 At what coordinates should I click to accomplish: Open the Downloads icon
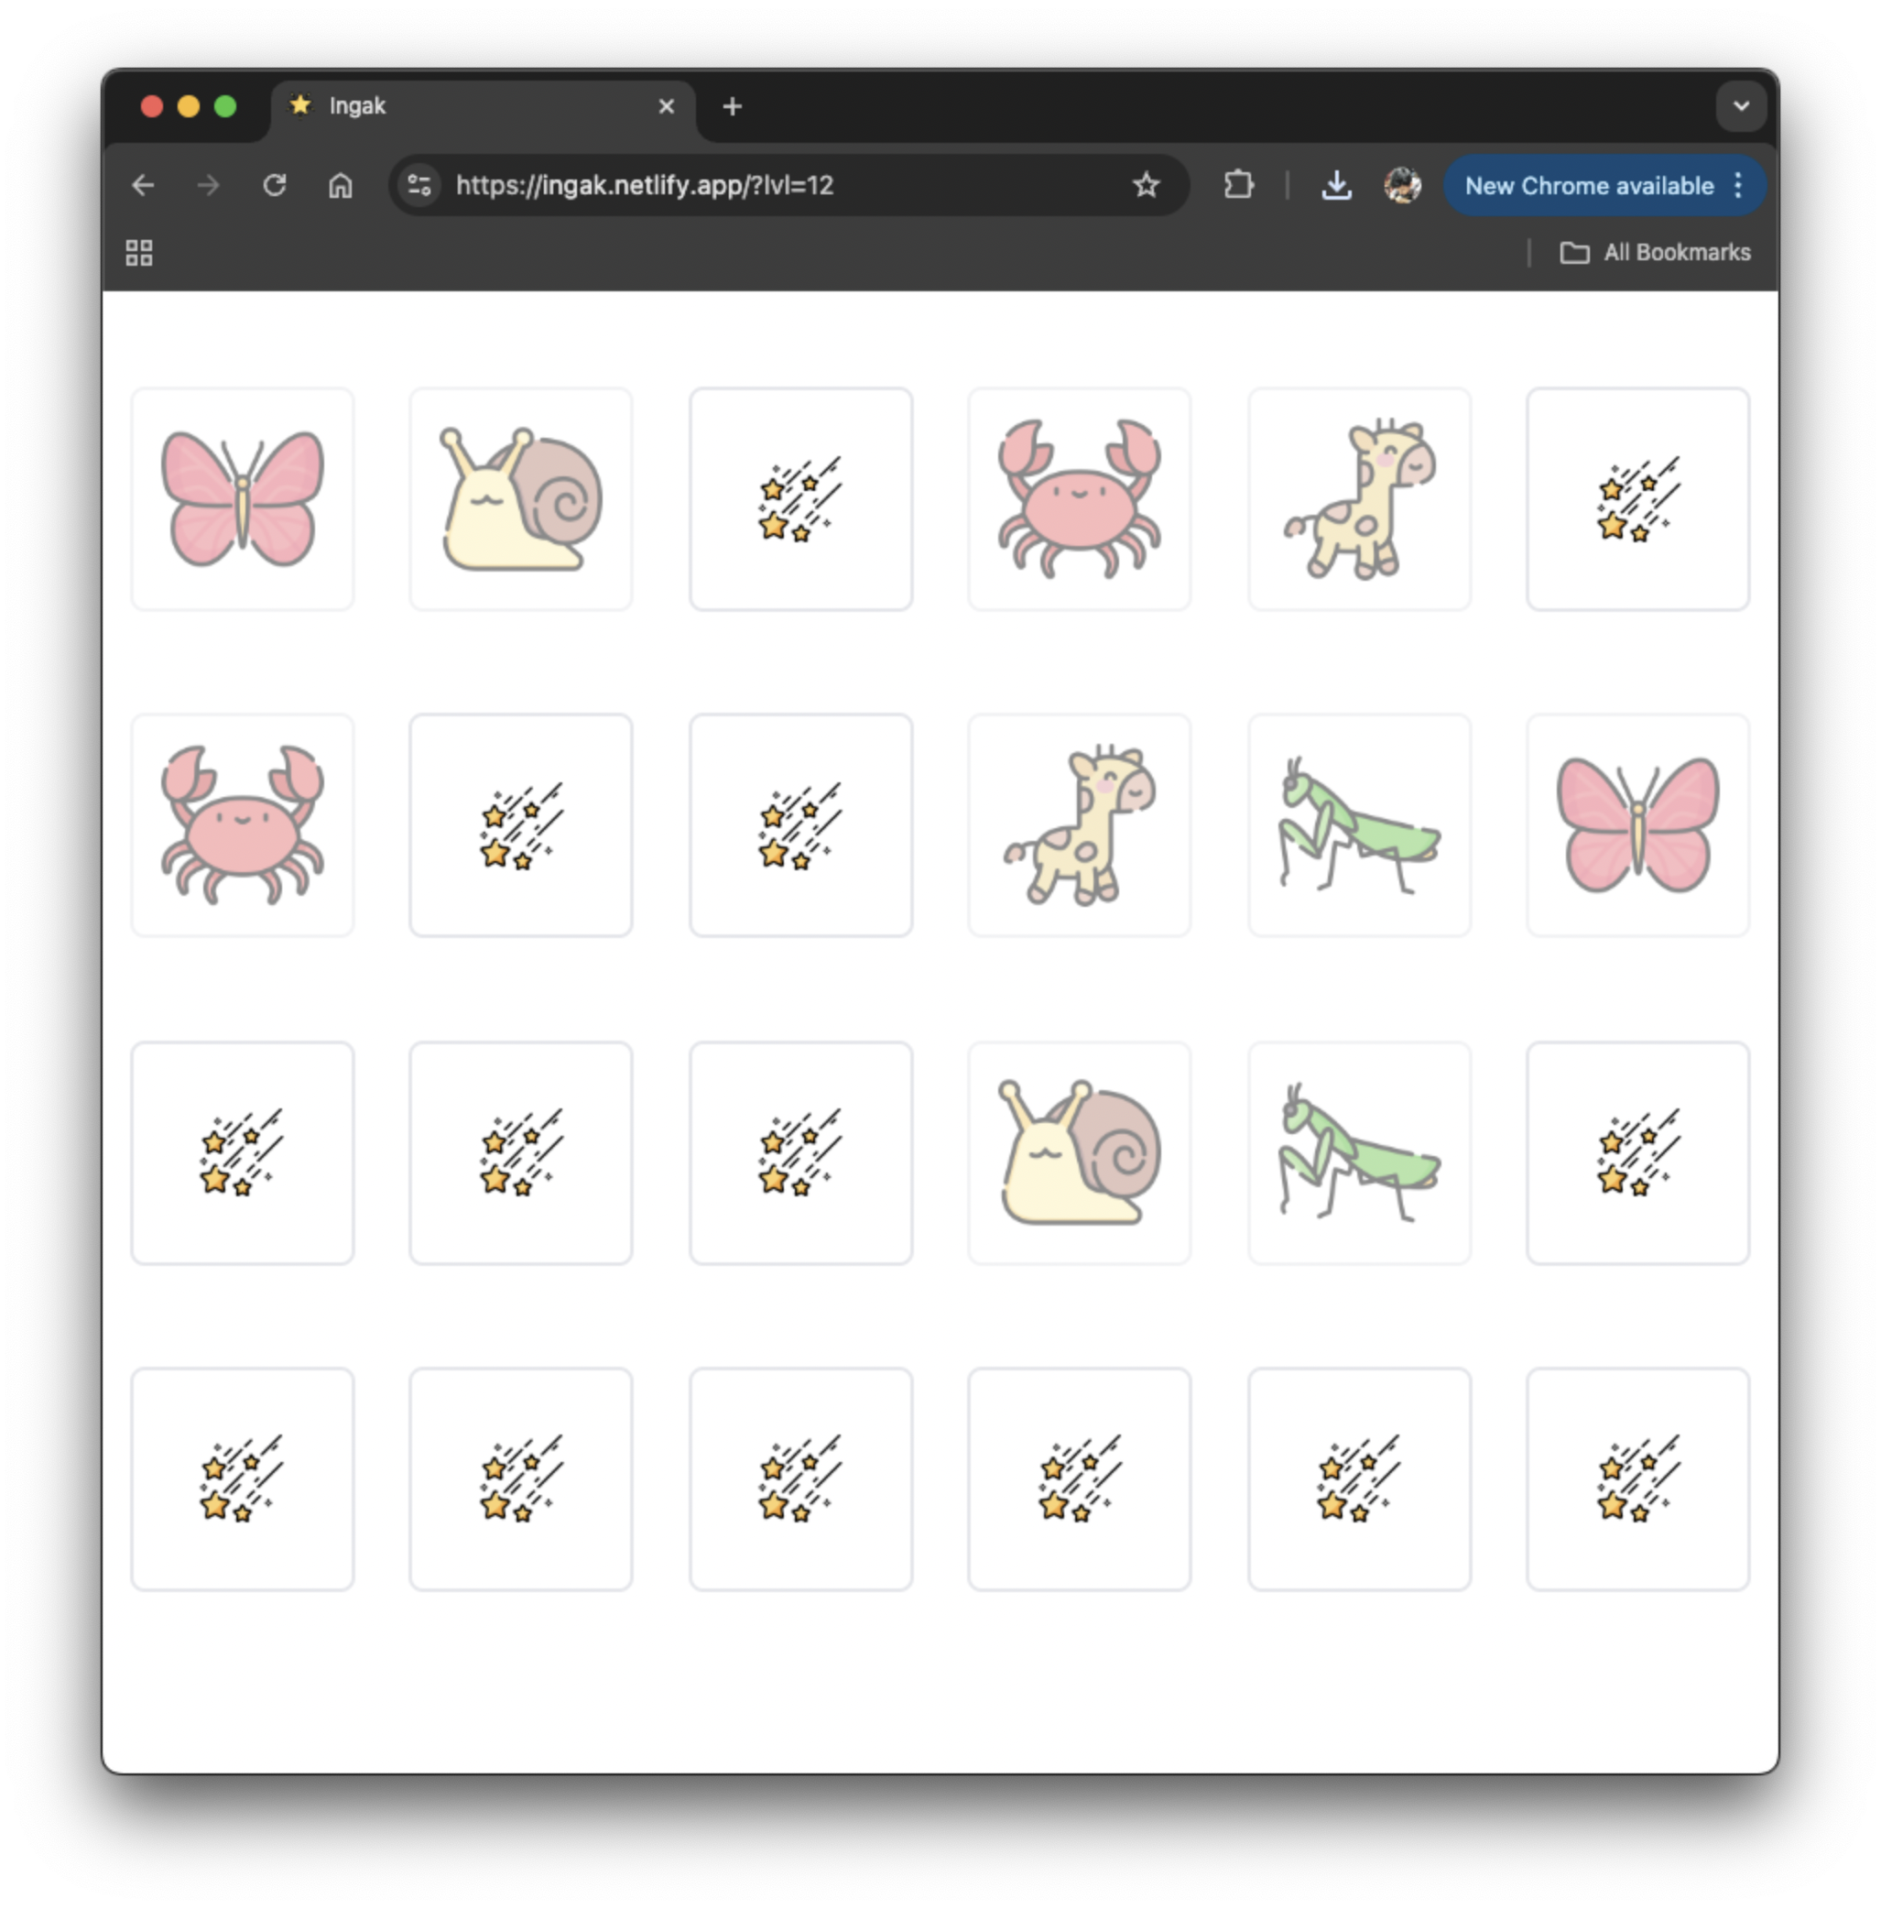(x=1336, y=185)
